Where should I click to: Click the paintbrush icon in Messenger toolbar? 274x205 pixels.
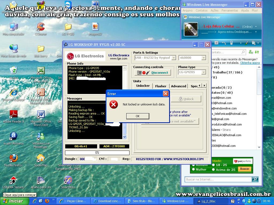246,43
